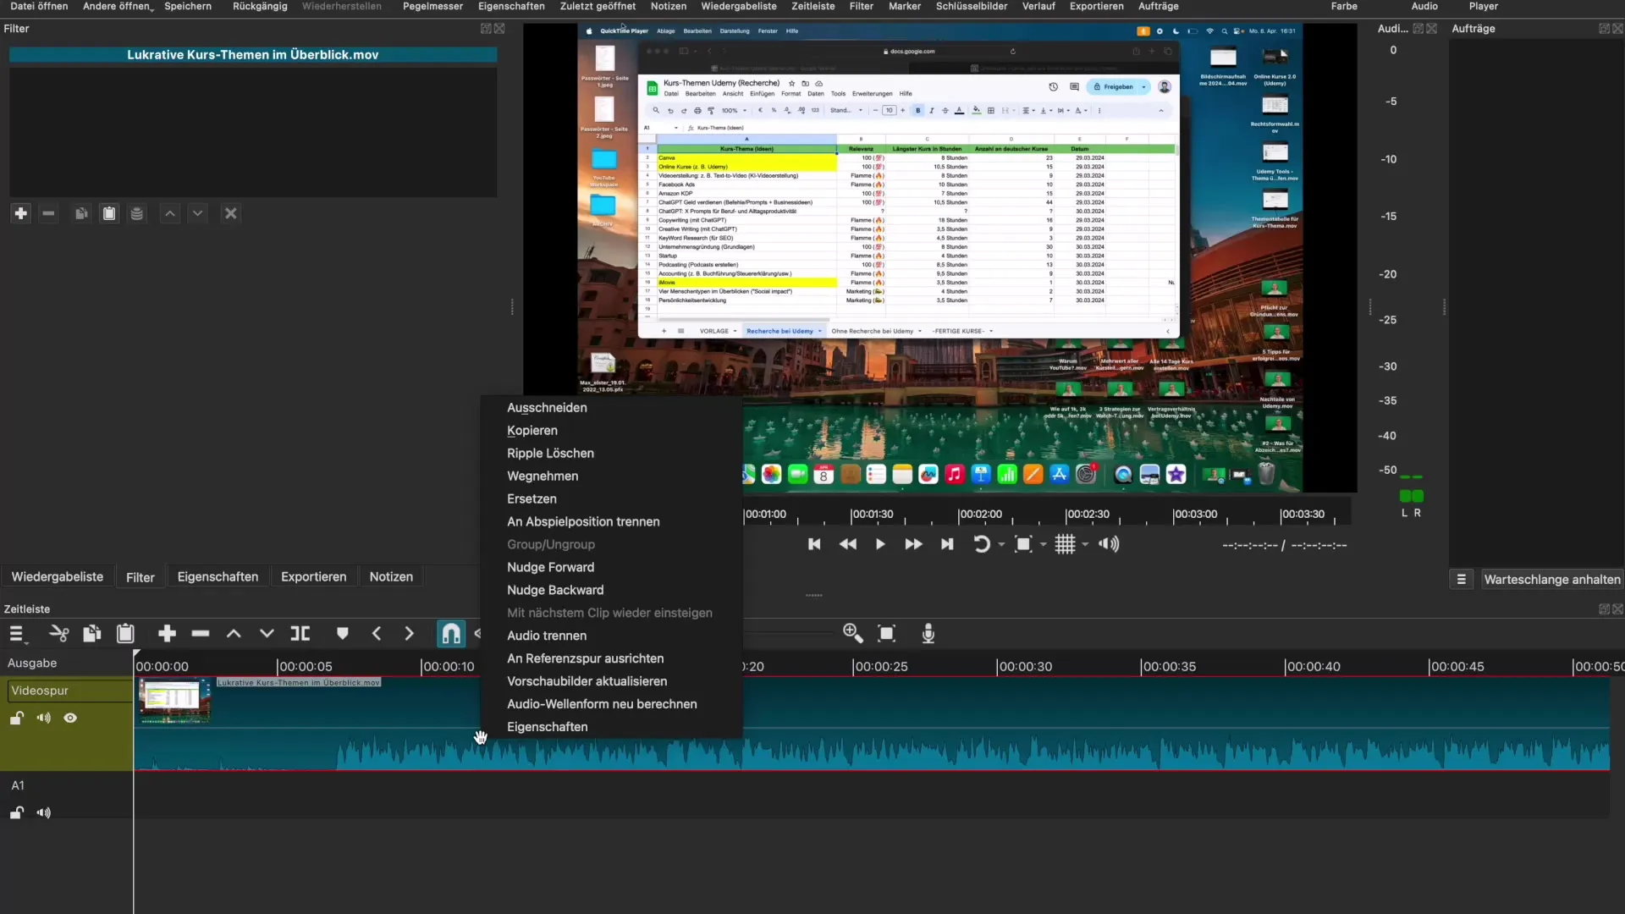Viewport: 1625px width, 914px height.
Task: Click the 00:02:00 mark on player scrubber
Action: point(980,515)
